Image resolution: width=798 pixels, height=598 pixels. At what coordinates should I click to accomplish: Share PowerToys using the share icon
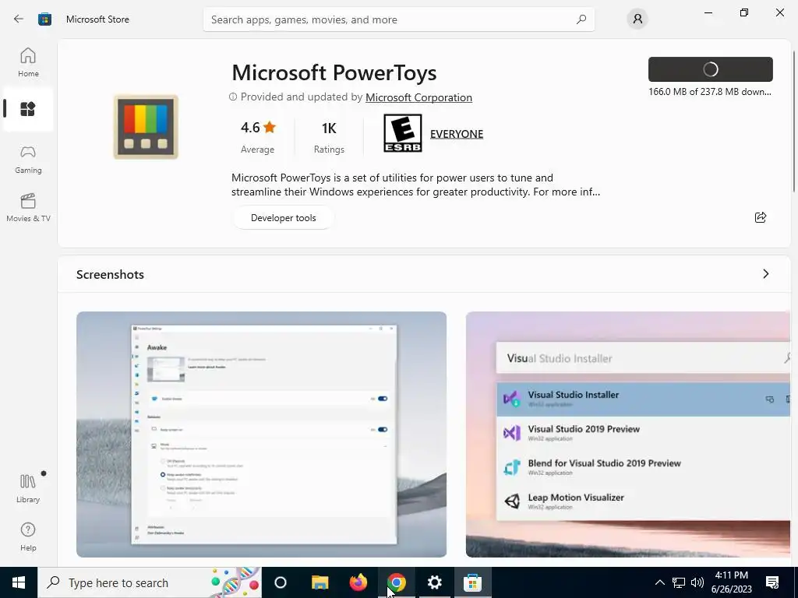tap(761, 218)
